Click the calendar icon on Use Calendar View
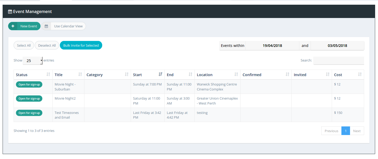 [46, 26]
